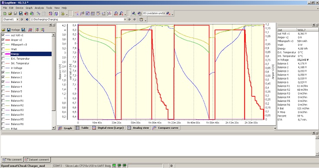
Task: Click the curve list scrollbar down arrow
Action: [54, 128]
